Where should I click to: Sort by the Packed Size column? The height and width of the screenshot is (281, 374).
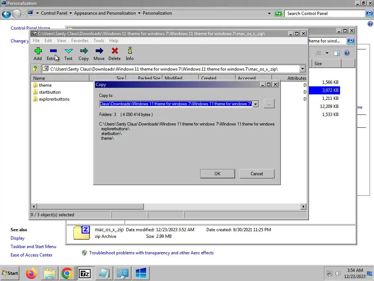pyautogui.click(x=144, y=78)
